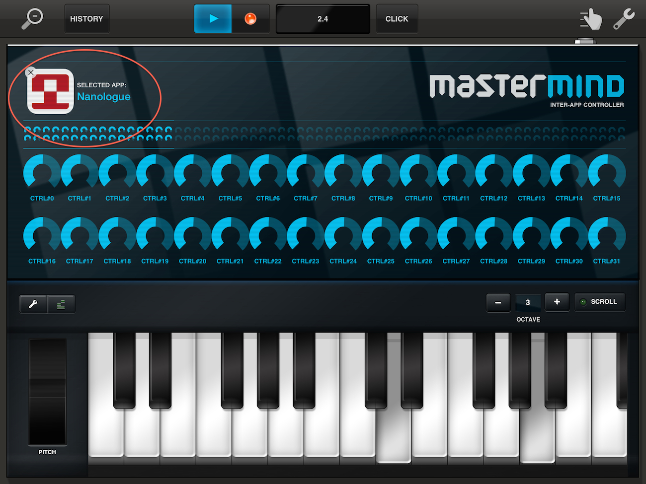The width and height of the screenshot is (646, 484).
Task: Click the CTRL#29 knob
Action: click(x=532, y=235)
